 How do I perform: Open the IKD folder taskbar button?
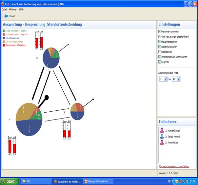[x=36, y=181]
